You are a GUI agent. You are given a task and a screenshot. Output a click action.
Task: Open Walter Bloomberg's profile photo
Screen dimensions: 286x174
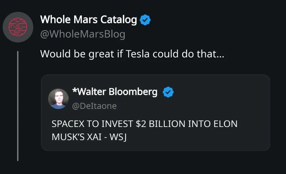[58, 99]
